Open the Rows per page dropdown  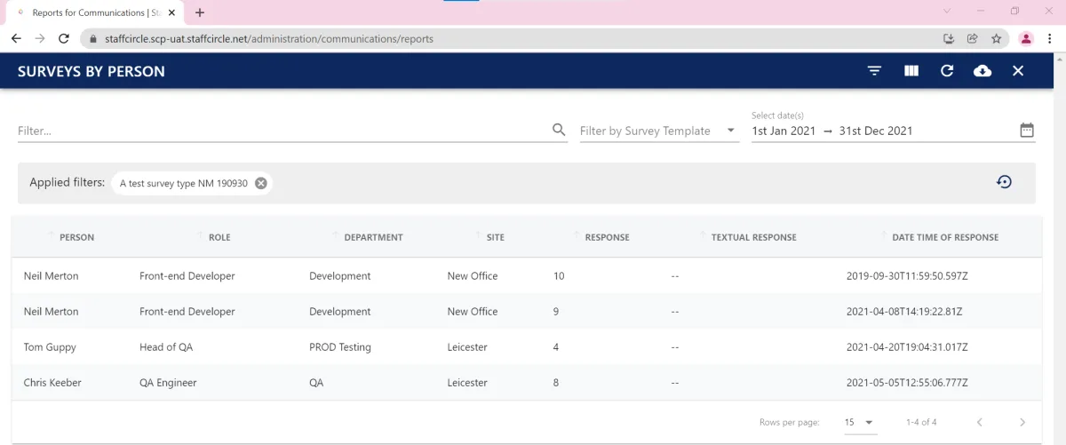pos(860,422)
